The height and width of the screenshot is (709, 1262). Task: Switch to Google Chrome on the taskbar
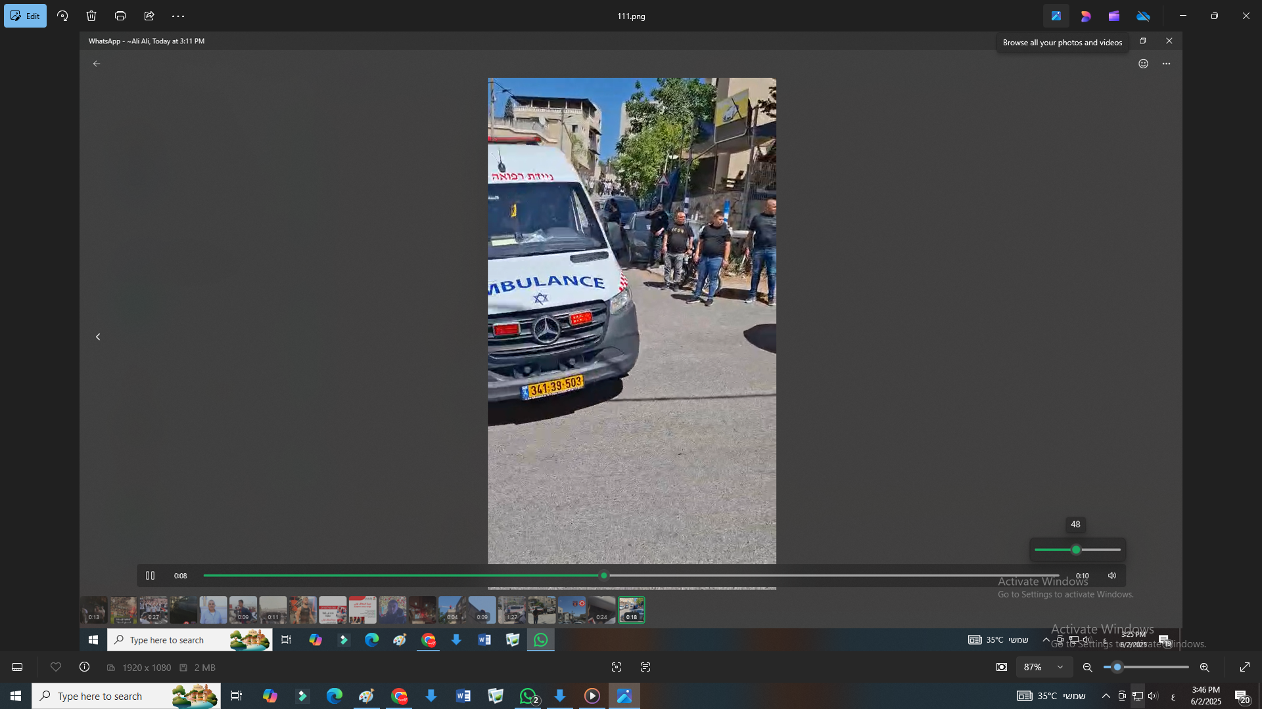[399, 696]
